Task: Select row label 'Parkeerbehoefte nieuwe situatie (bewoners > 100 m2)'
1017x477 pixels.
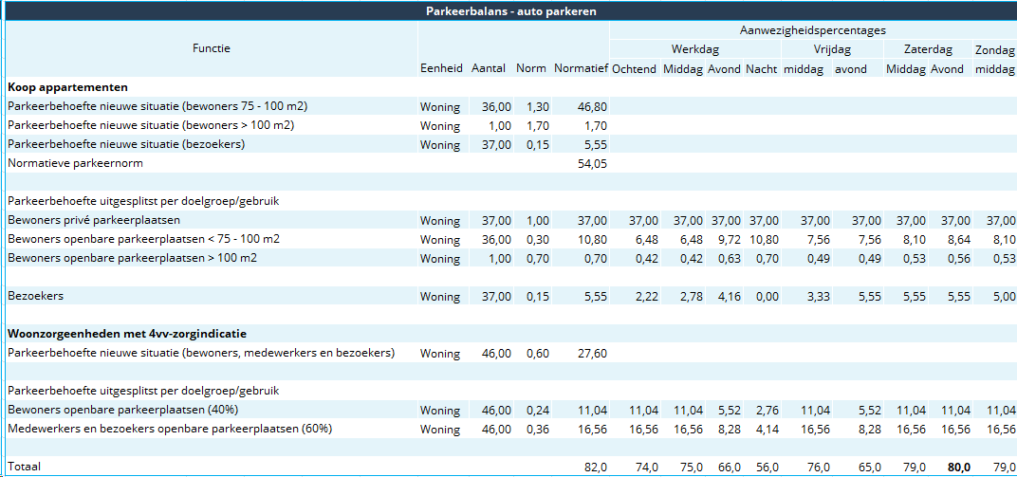Action: click(151, 125)
